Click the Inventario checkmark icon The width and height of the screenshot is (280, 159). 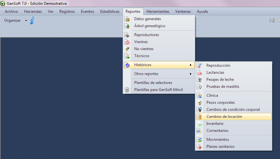(199, 124)
